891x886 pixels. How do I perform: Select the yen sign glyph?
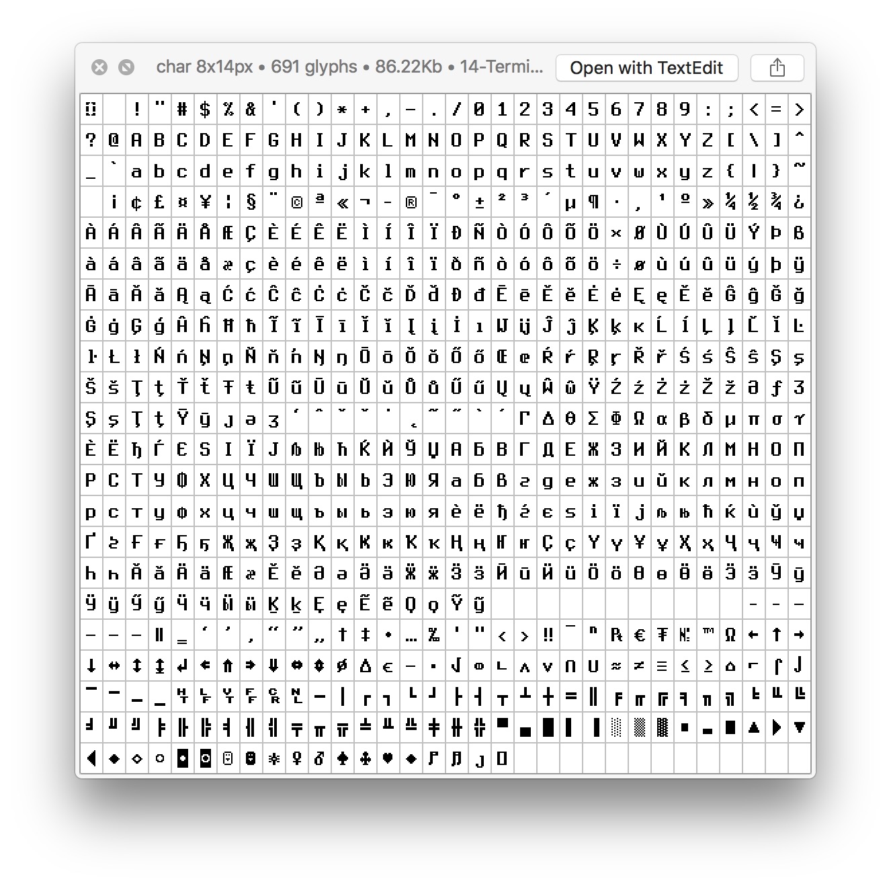205,202
